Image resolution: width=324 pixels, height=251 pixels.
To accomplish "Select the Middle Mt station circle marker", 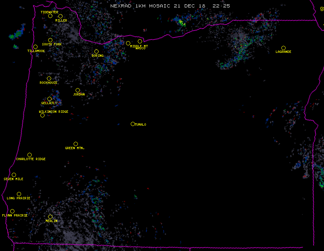I will click(x=128, y=43).
